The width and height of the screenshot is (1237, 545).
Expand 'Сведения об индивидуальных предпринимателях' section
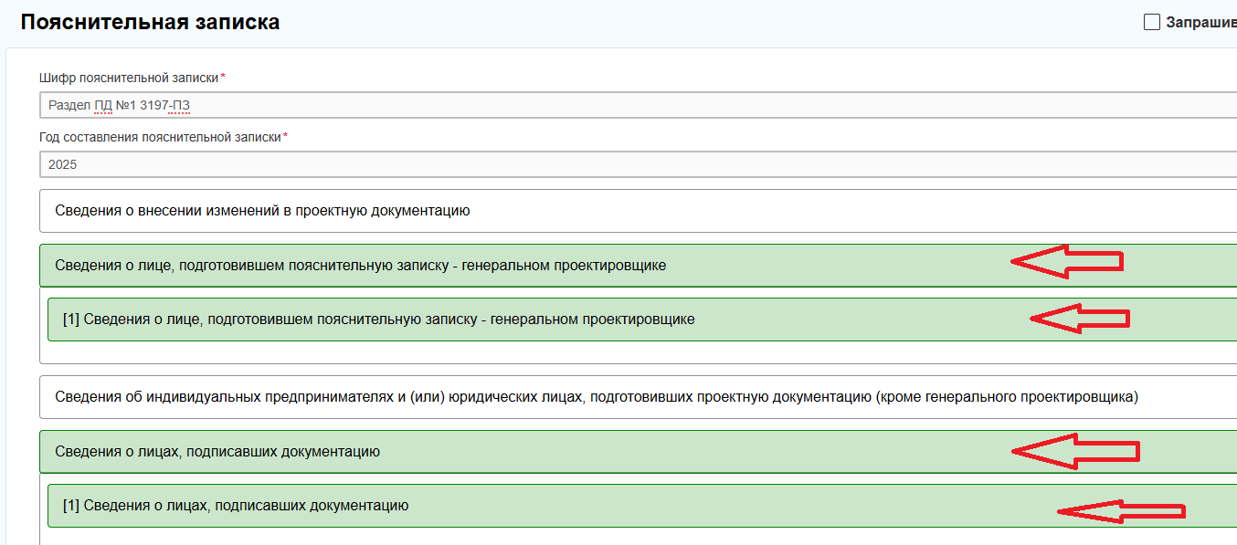(x=596, y=397)
